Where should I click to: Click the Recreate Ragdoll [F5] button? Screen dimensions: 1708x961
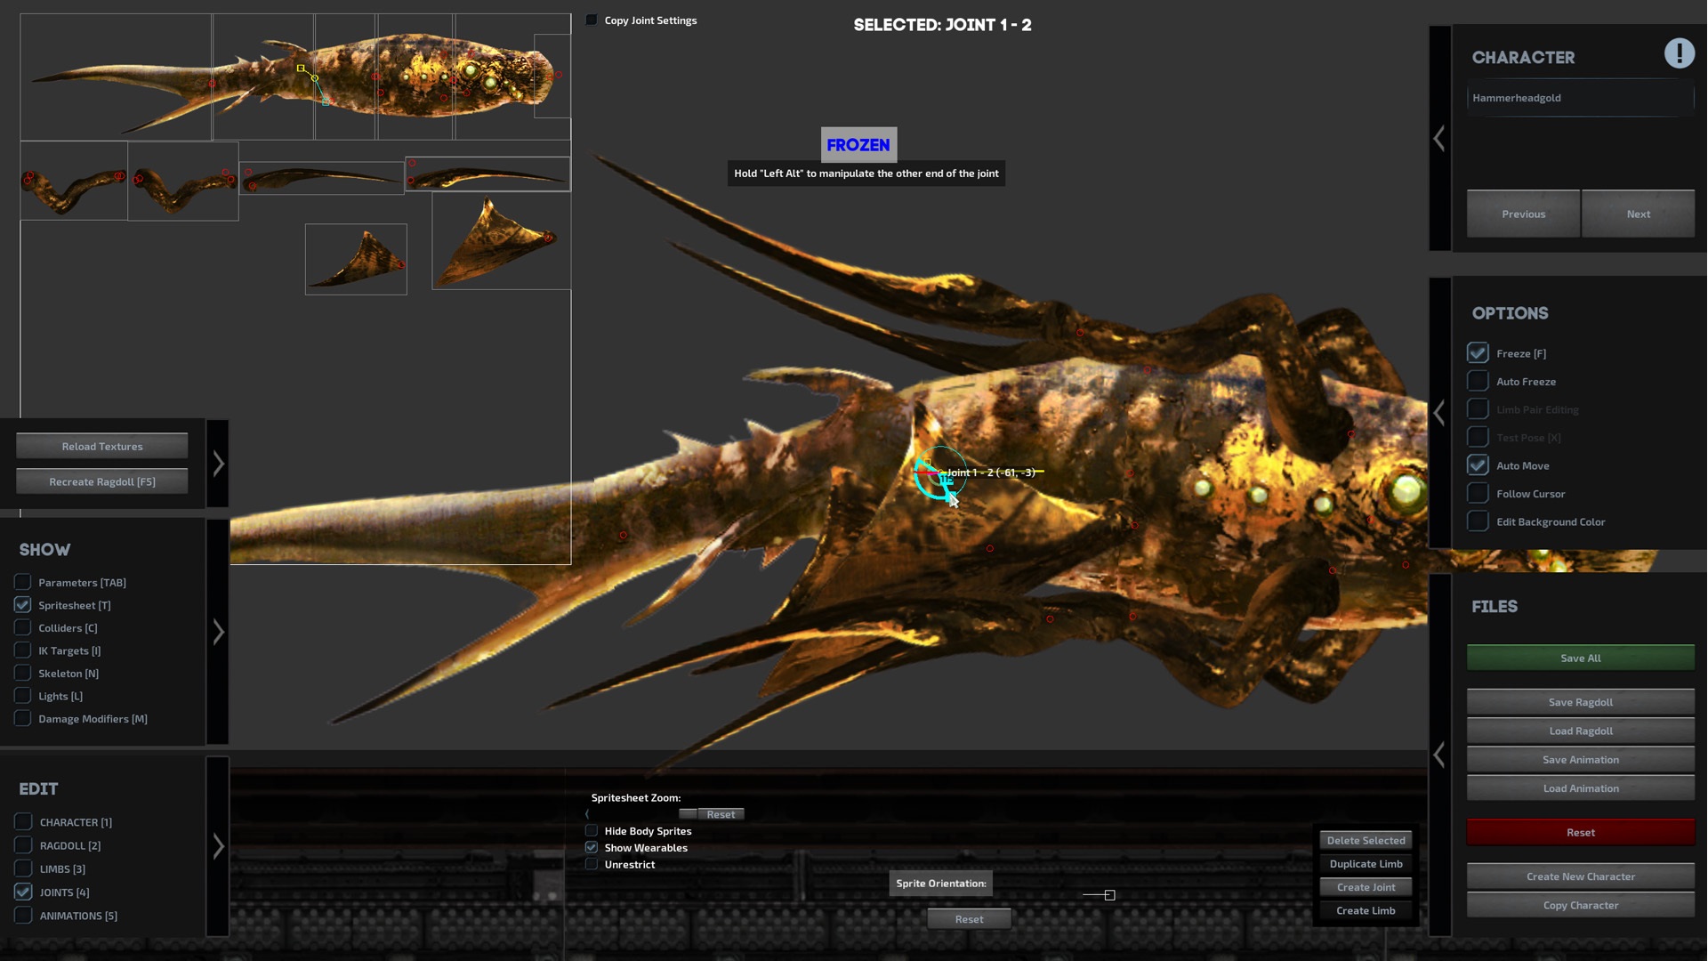pos(102,482)
